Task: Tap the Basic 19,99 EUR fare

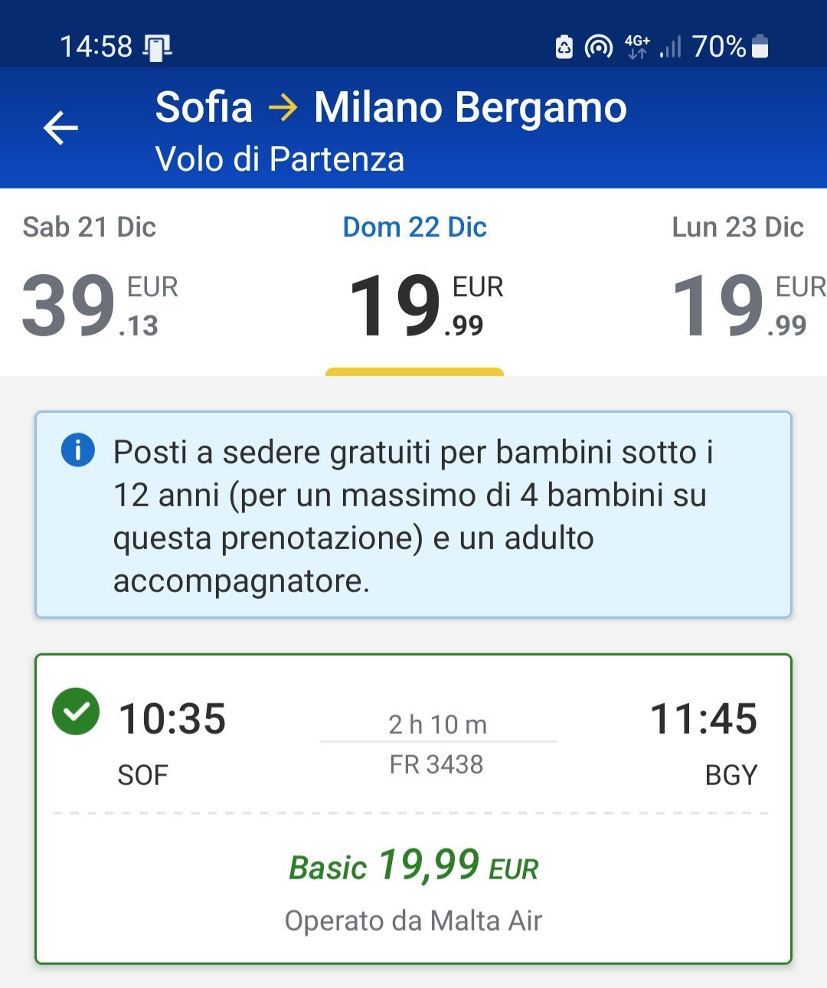Action: tap(413, 866)
